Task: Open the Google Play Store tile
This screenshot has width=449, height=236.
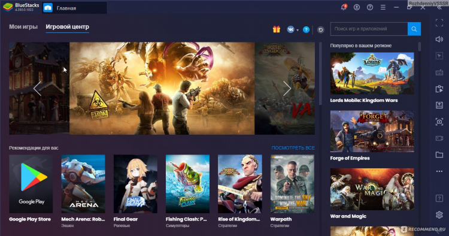Action: 31,184
